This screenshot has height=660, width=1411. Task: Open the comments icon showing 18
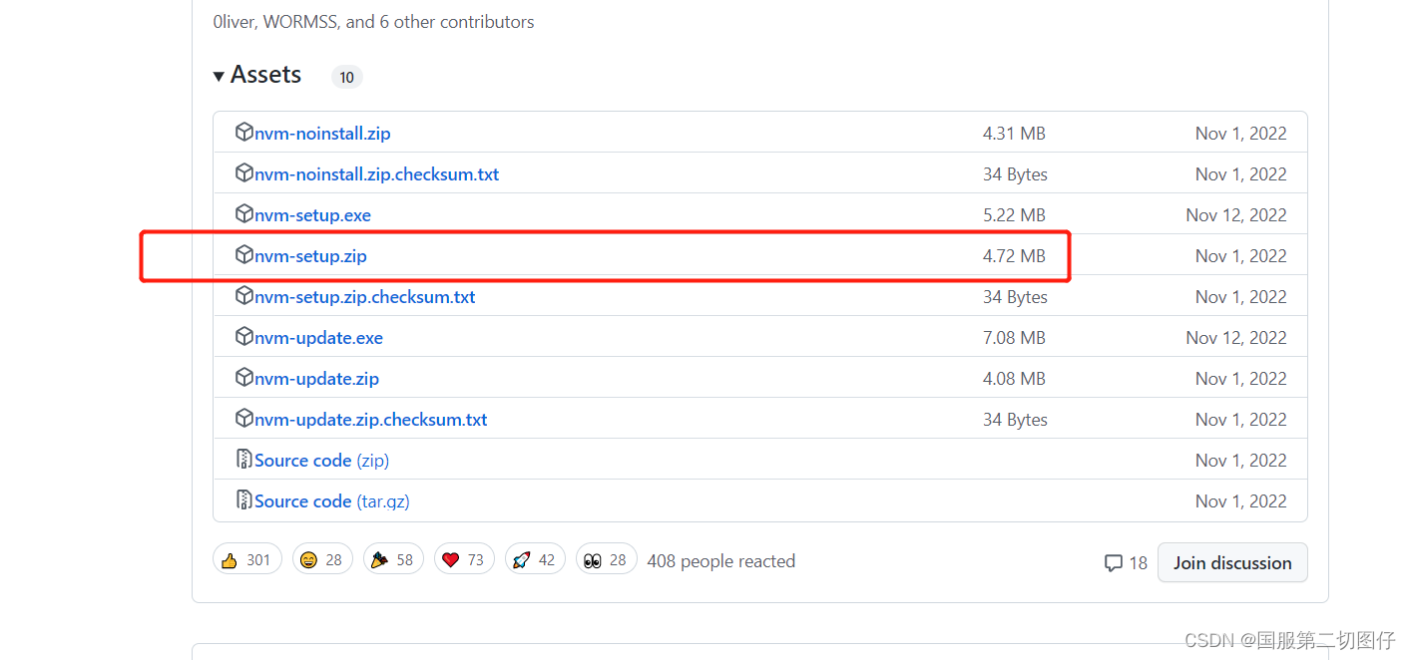click(1125, 563)
